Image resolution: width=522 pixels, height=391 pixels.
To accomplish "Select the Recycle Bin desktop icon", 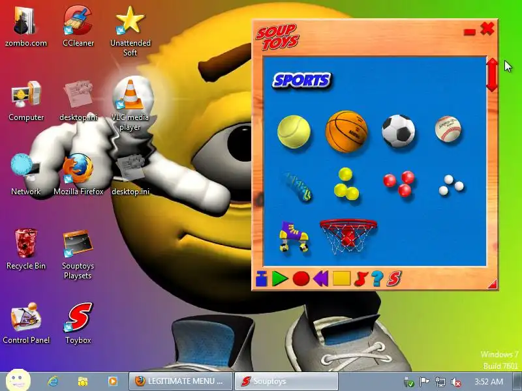I will coord(26,250).
